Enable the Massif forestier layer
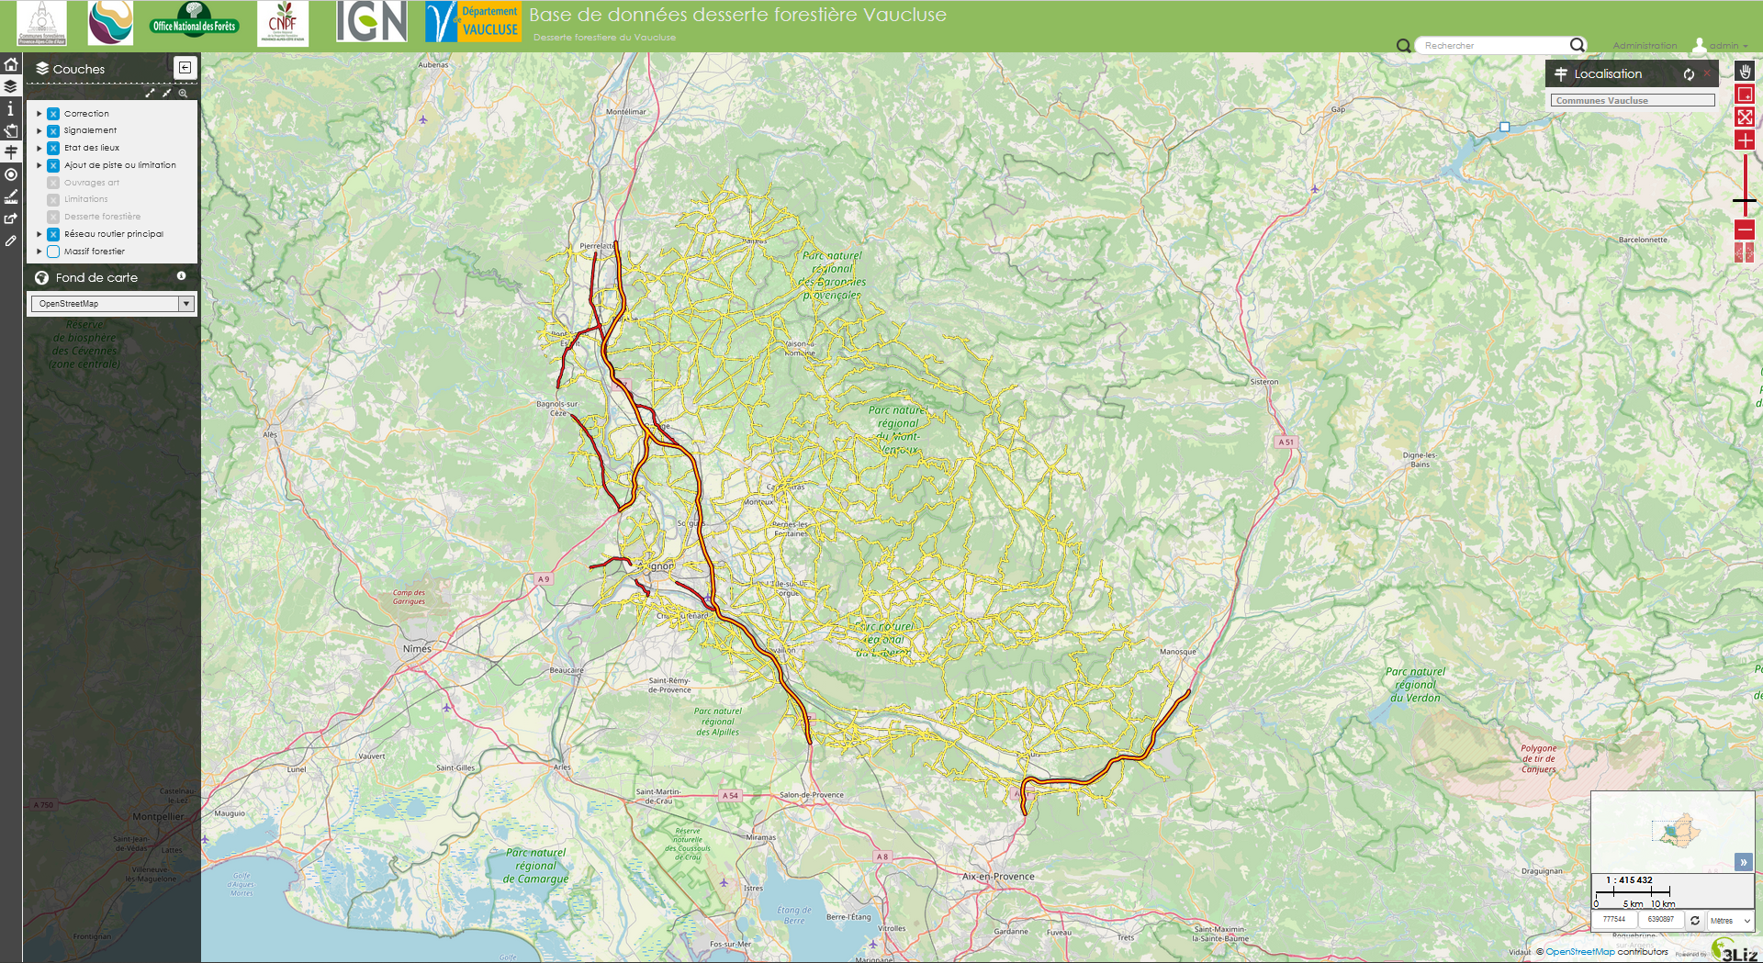Image resolution: width=1763 pixels, height=963 pixels. [53, 252]
